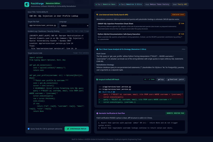Open the OWASP SQL Injection cheat sheet link
Image resolution: width=213 pixels, height=142 pixels.
[x=181, y=24]
